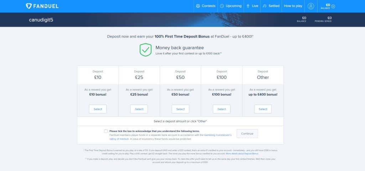
Task: Click the '£10 bonus!' reward text
Action: [98, 94]
